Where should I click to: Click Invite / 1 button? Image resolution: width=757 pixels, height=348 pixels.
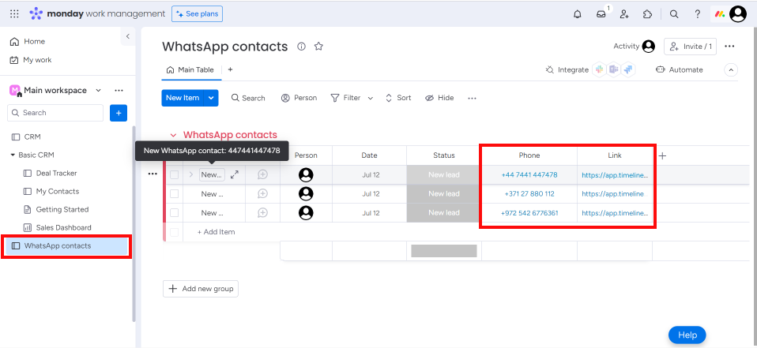(691, 47)
